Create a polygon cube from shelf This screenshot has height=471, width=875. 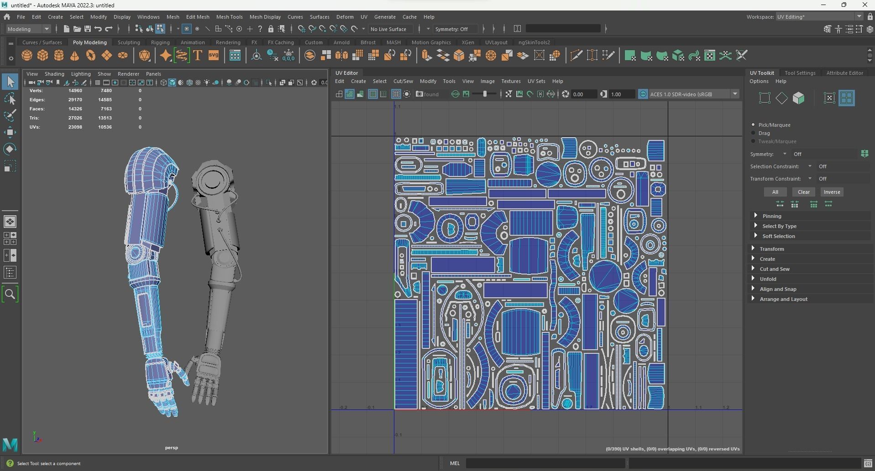point(43,56)
